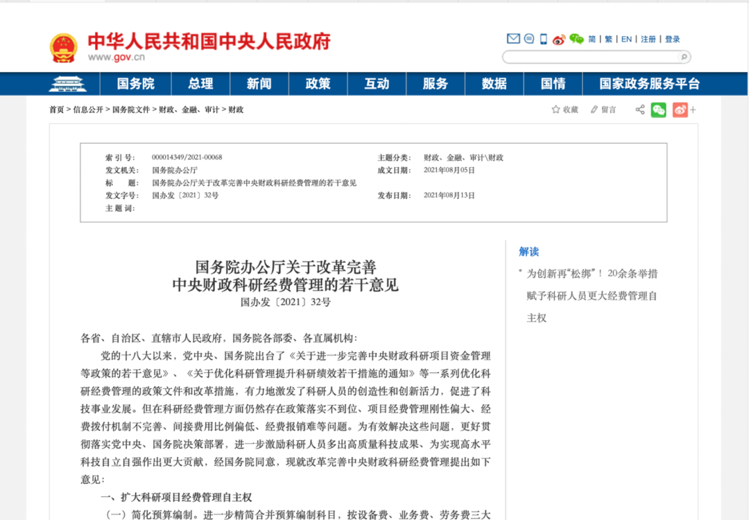This screenshot has width=749, height=520.
Task: Click the header Weibo icon beside language links
Action: [x=559, y=40]
